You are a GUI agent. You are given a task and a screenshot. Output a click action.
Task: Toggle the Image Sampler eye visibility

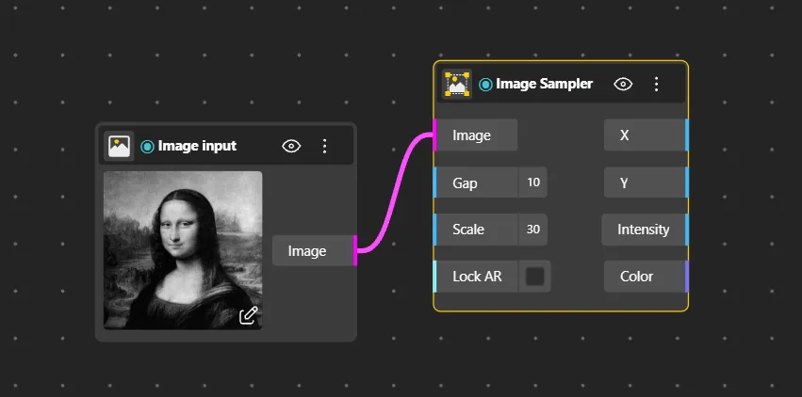(623, 84)
